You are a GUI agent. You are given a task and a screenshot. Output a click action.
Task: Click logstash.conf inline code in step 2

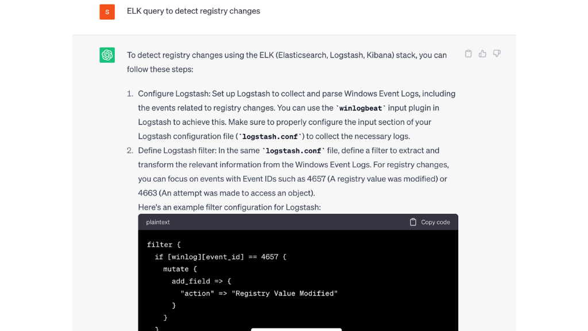click(x=293, y=151)
